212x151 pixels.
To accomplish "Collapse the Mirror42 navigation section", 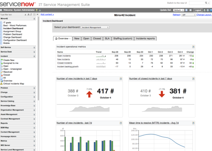I will coord(34,19).
